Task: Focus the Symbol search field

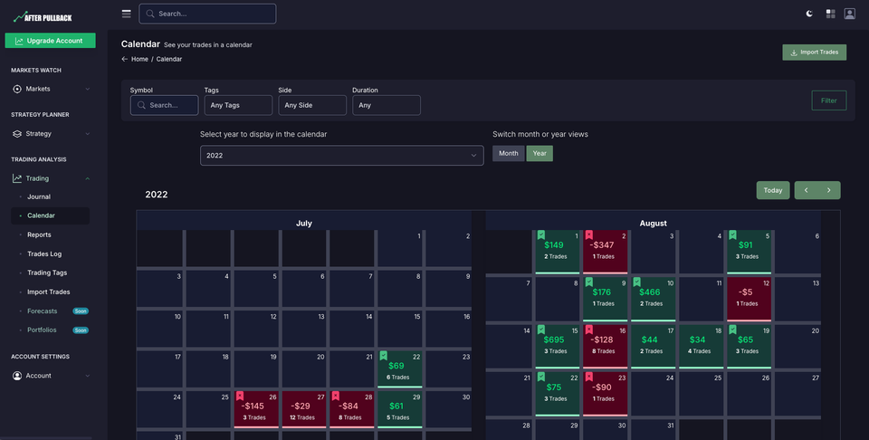Action: click(x=164, y=105)
